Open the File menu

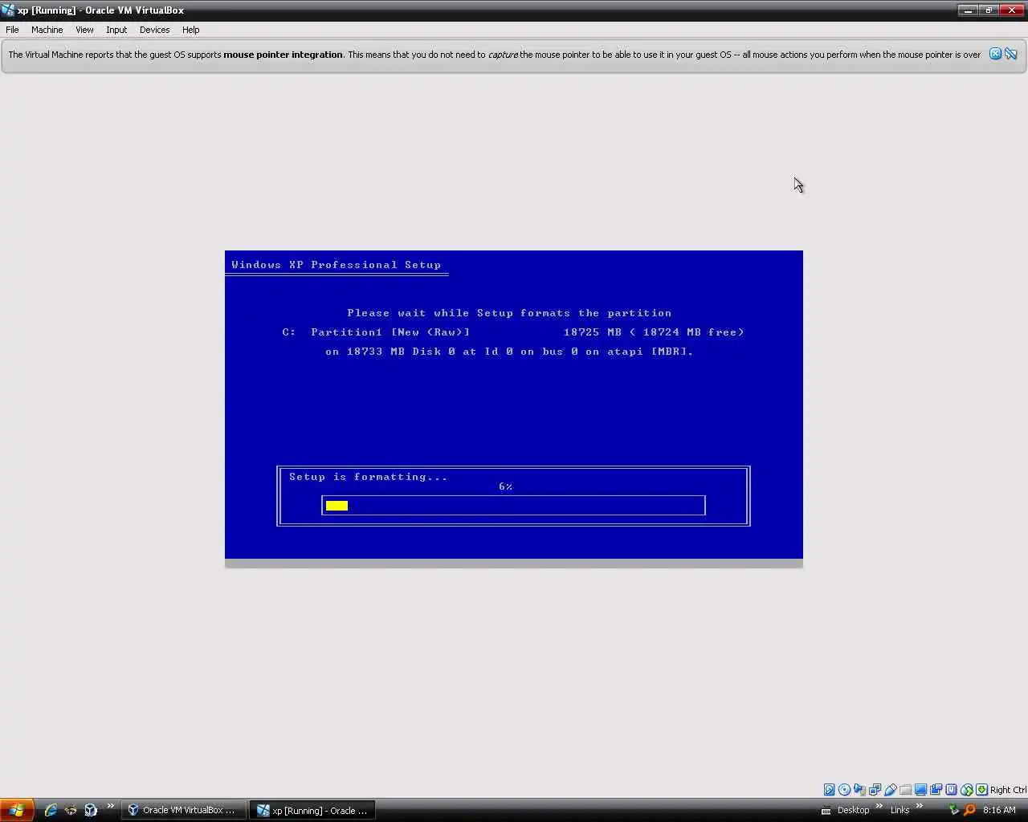(12, 30)
